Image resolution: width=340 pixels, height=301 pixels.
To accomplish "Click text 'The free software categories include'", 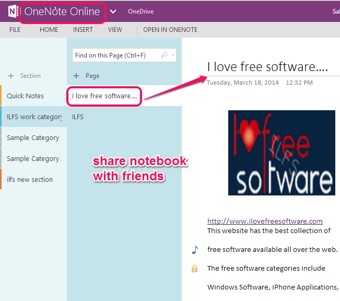I will 266,268.
